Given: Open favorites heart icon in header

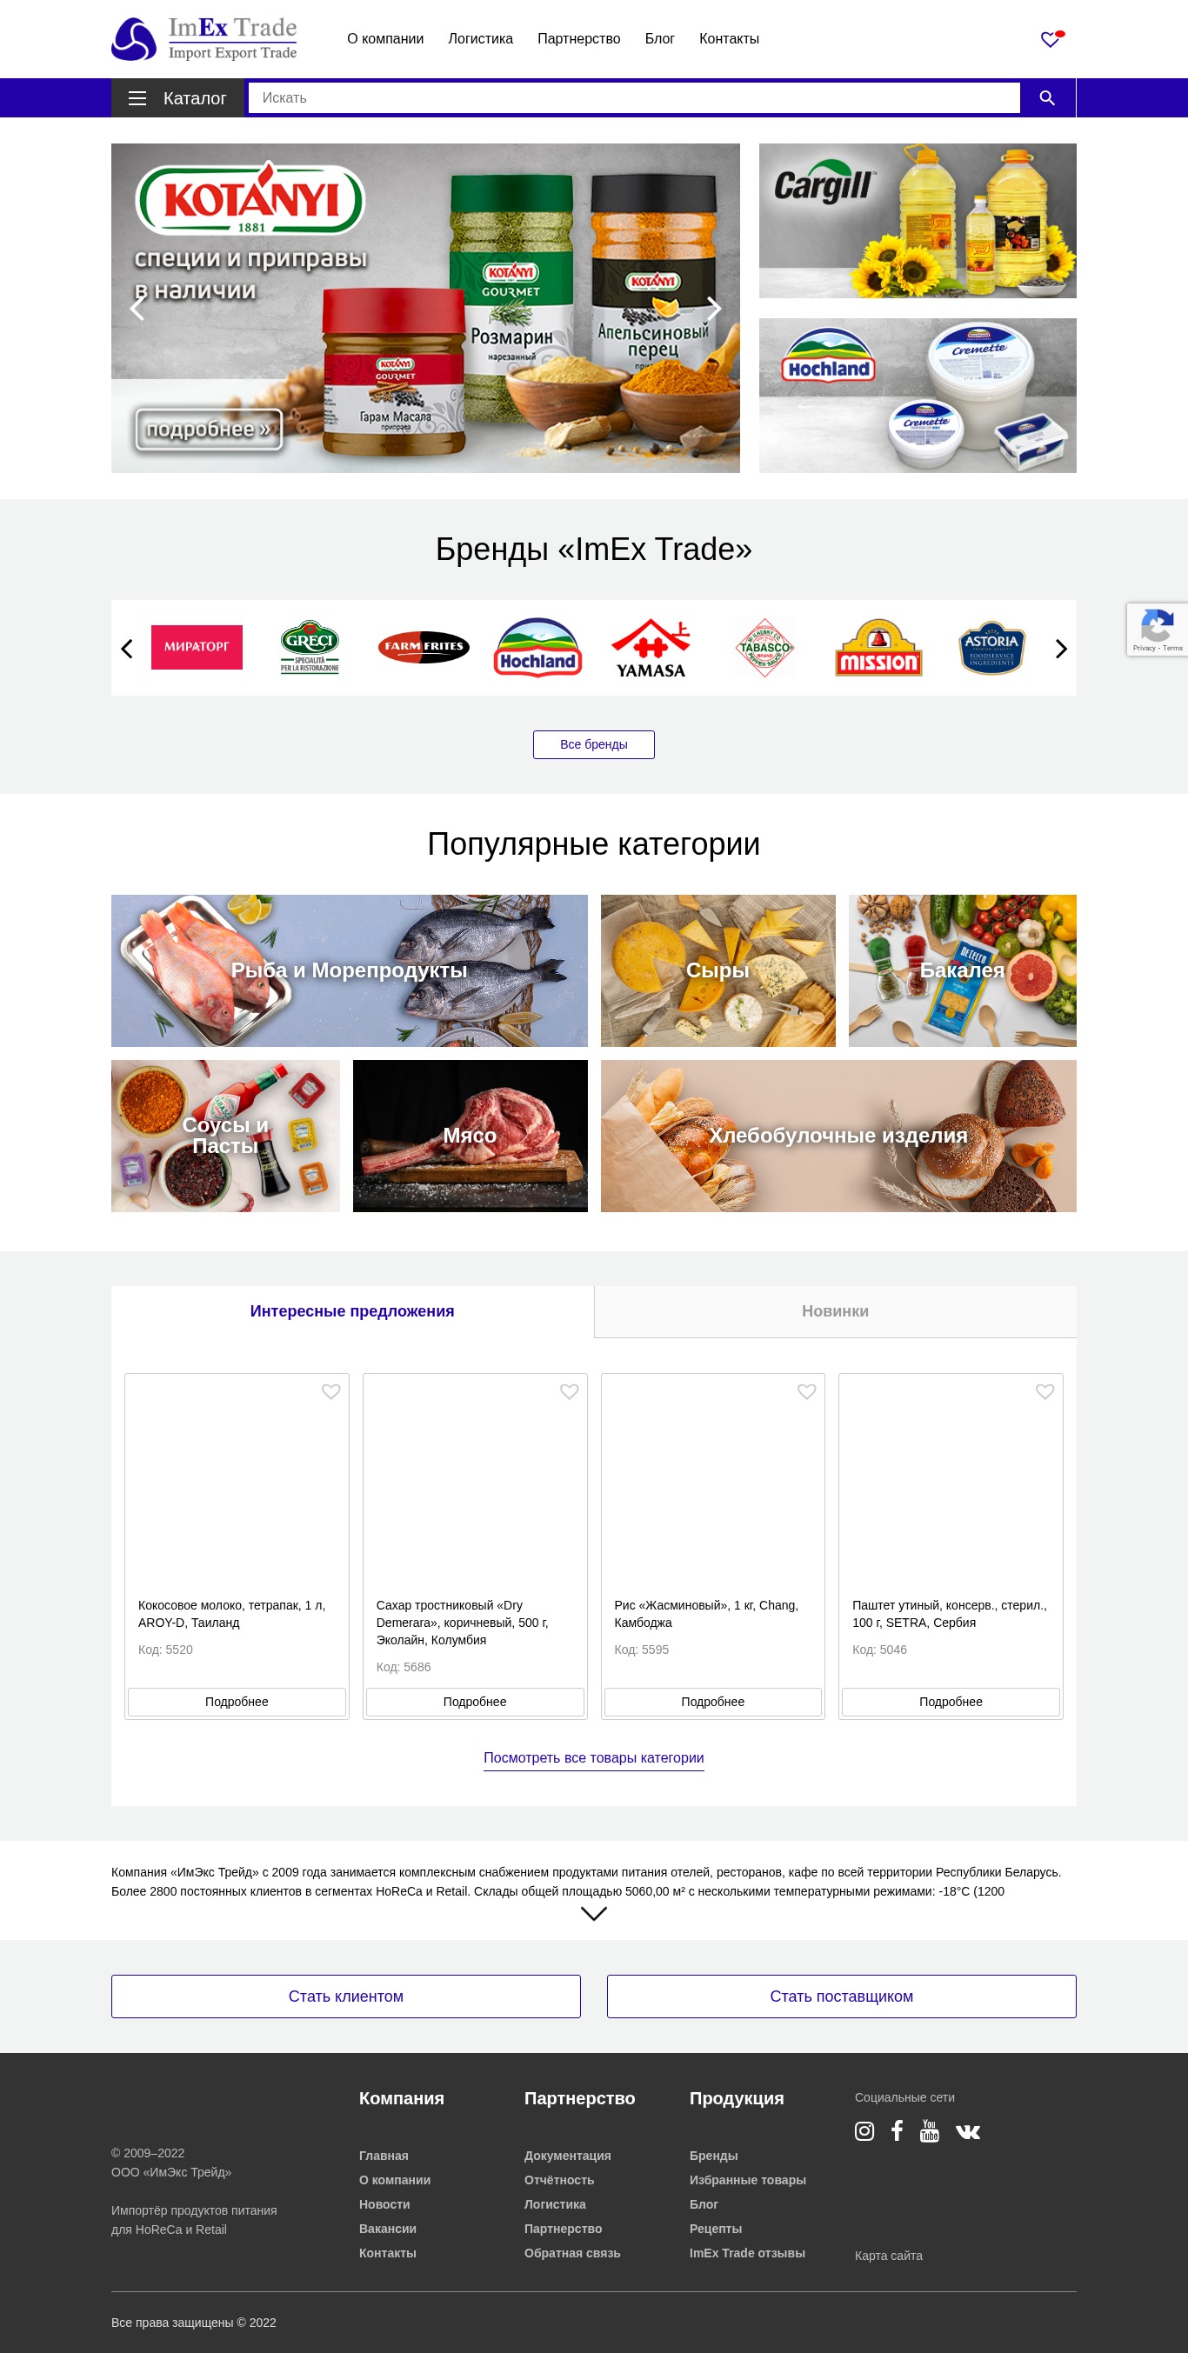Looking at the screenshot, I should (1051, 39).
